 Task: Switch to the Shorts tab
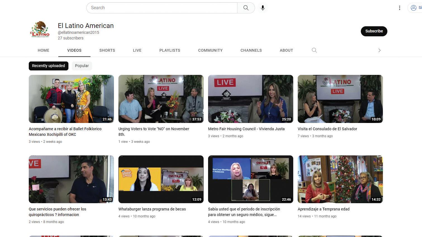tap(107, 50)
